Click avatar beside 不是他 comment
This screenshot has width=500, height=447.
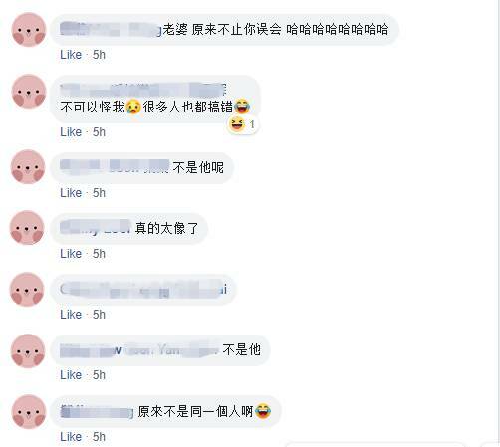coord(28,351)
